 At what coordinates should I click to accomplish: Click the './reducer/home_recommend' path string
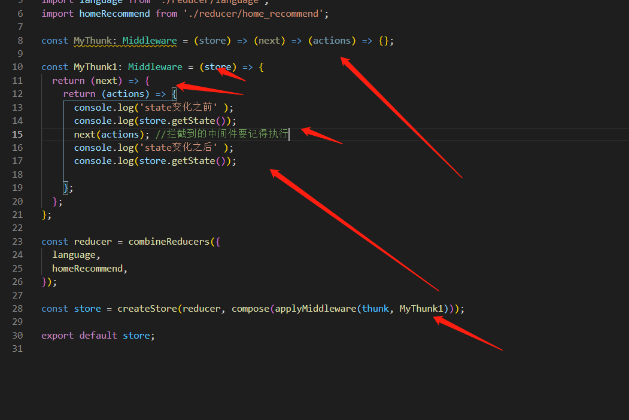[x=254, y=14]
